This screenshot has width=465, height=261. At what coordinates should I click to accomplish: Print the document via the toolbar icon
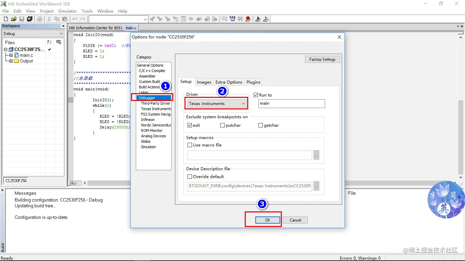click(39, 19)
